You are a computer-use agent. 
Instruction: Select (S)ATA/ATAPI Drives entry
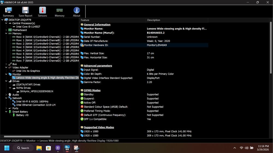point(28,84)
